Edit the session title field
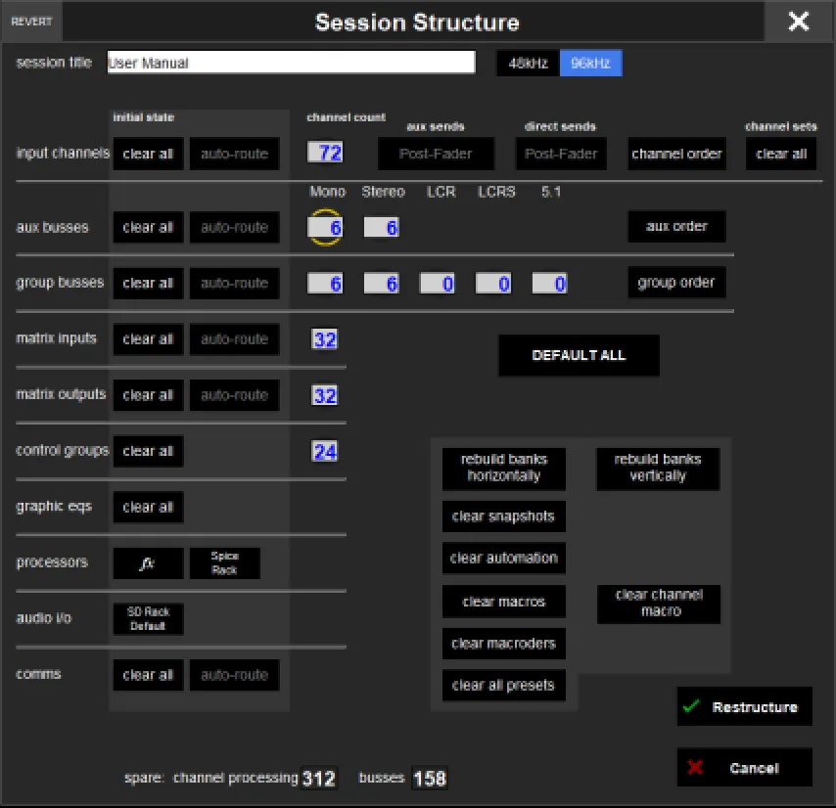Image resolution: width=836 pixels, height=808 pixels. pyautogui.click(x=291, y=63)
